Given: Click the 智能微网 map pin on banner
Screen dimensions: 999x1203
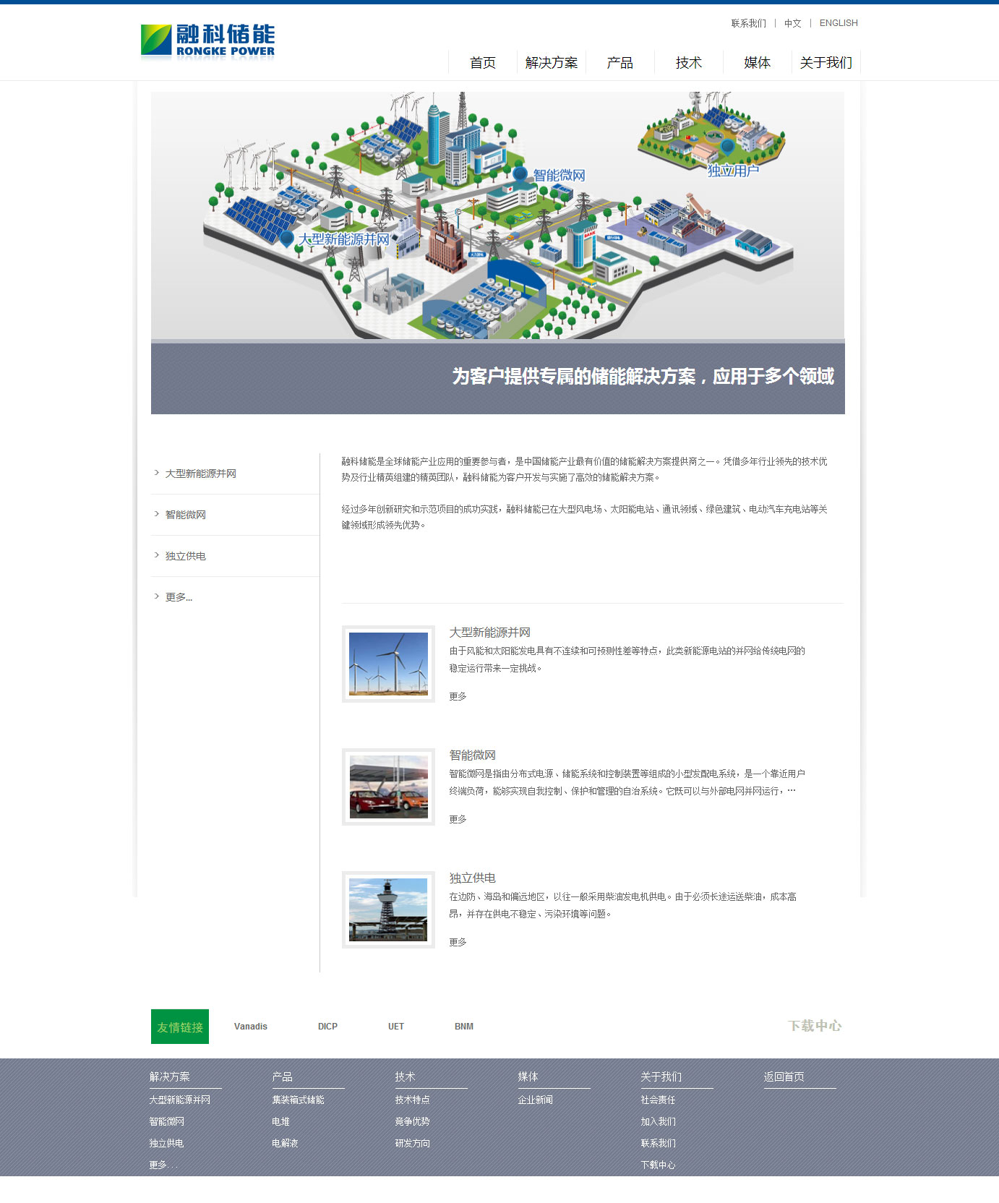Looking at the screenshot, I should pos(520,174).
